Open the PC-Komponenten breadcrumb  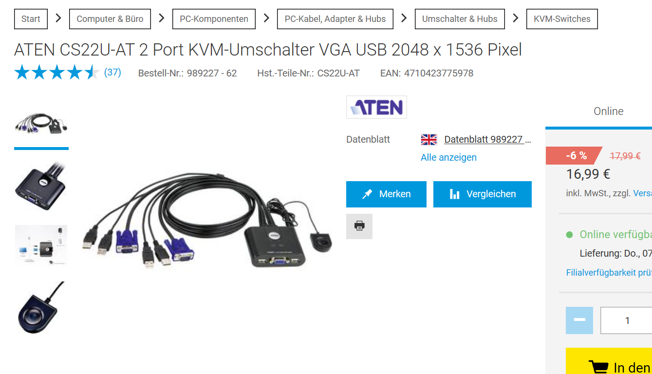click(214, 19)
